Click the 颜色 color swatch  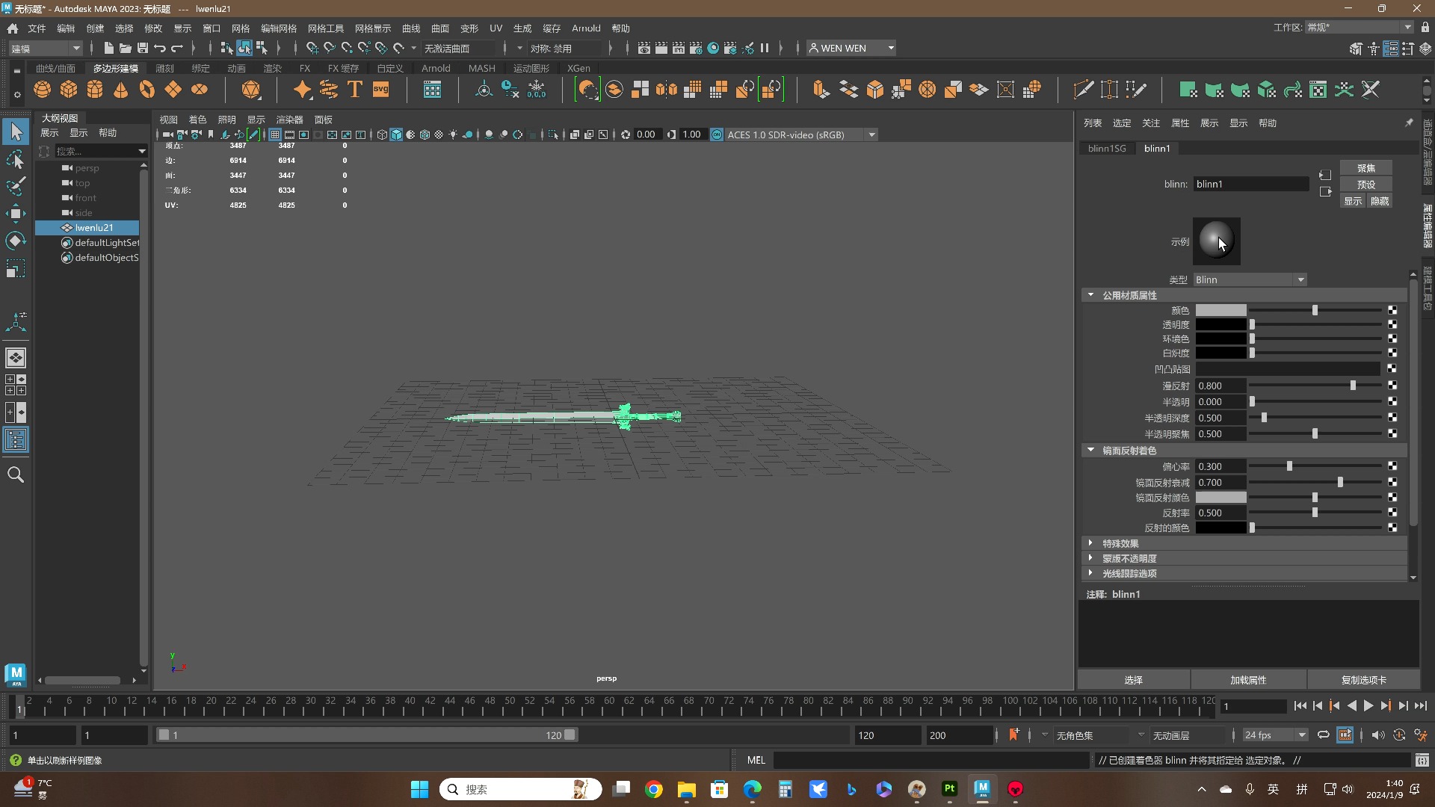point(1220,310)
